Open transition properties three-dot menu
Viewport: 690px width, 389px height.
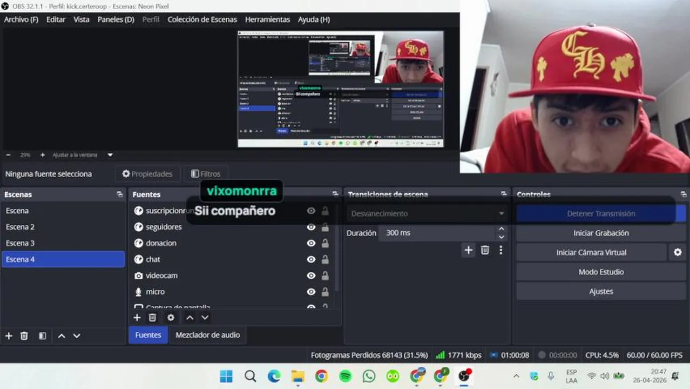pyautogui.click(x=500, y=250)
